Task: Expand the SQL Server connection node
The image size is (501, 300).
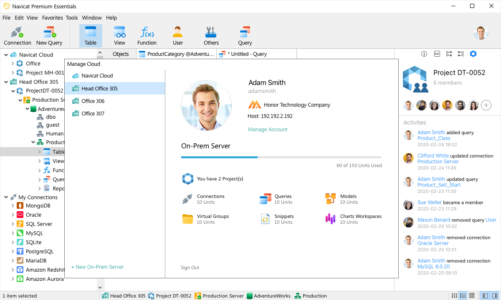Action: point(13,224)
